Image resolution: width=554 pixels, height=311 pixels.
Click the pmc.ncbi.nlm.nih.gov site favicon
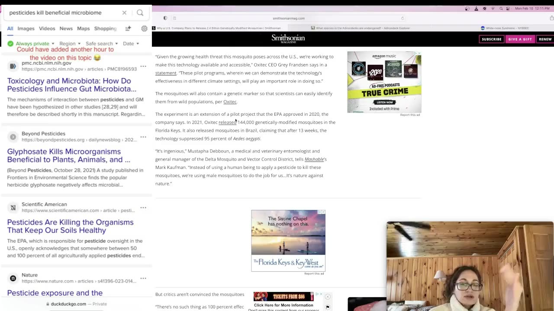pos(13,66)
